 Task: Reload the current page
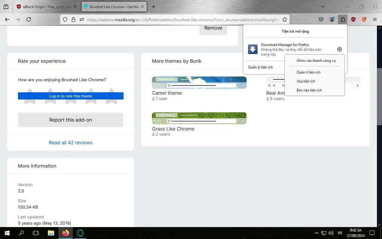29,19
